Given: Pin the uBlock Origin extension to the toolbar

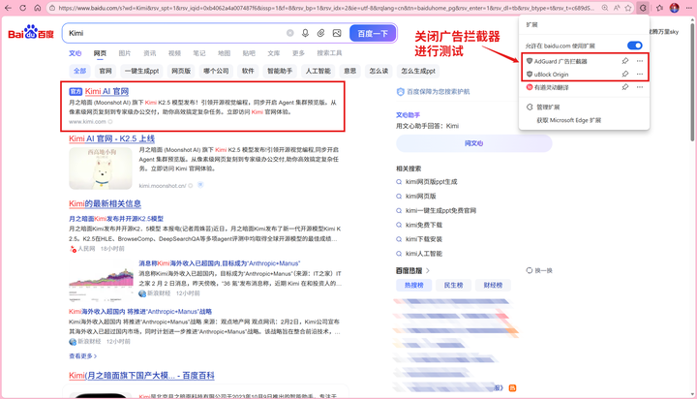Looking at the screenshot, I should pyautogui.click(x=625, y=74).
